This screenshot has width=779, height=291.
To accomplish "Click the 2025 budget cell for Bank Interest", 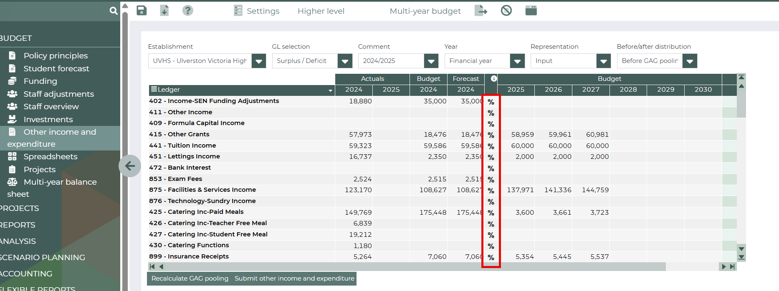I will 516,168.
